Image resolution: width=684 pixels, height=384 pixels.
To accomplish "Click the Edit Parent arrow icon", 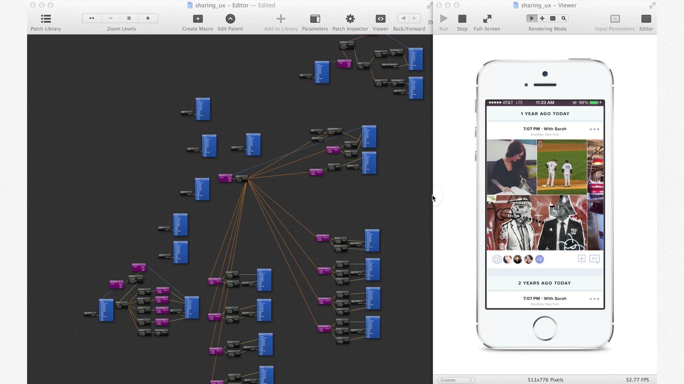I will pyautogui.click(x=230, y=19).
